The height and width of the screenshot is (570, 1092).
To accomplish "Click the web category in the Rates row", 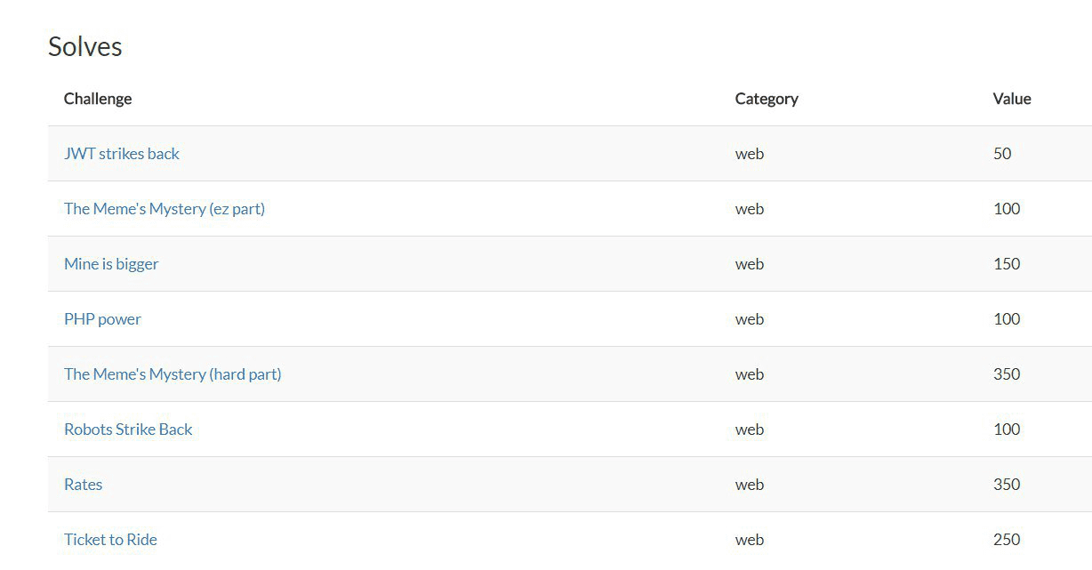I will click(750, 485).
